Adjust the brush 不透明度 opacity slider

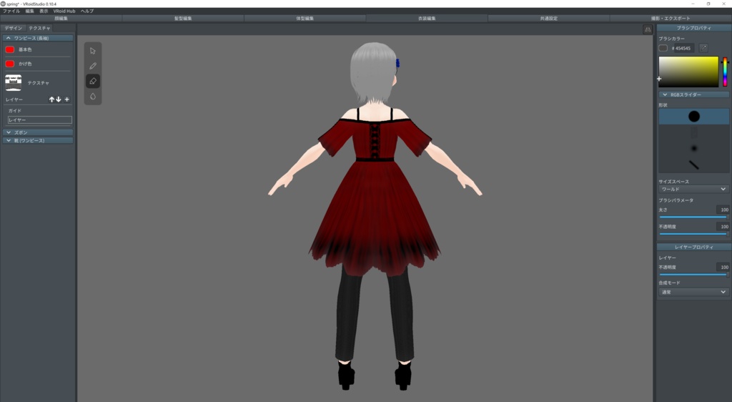click(x=693, y=234)
